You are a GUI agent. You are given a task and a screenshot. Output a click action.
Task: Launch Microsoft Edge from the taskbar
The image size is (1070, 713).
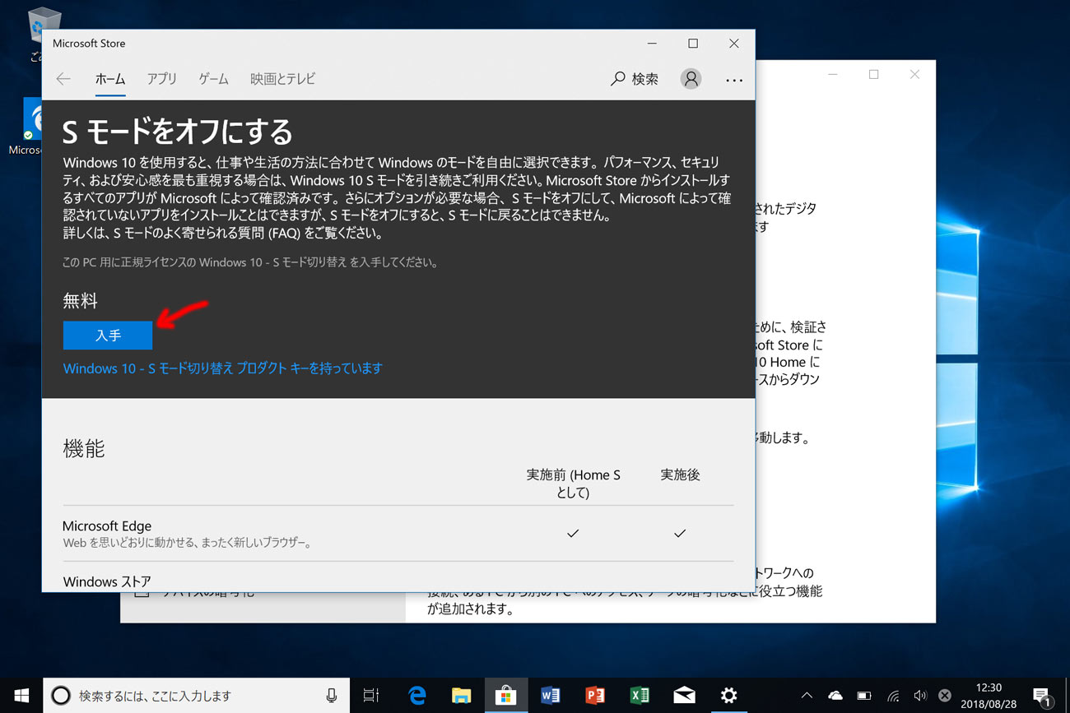click(x=417, y=696)
